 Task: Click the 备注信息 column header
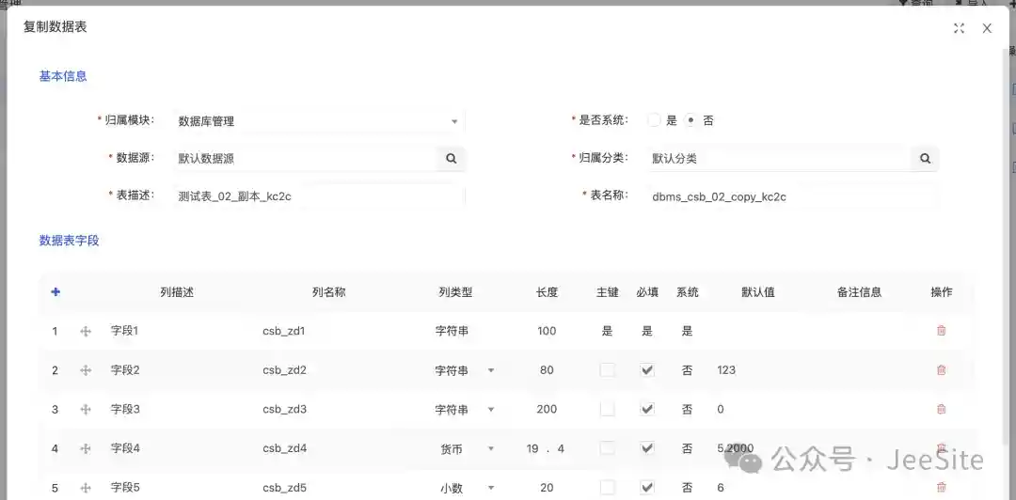click(859, 292)
